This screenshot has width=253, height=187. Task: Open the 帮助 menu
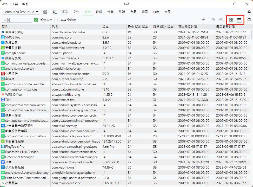25,4
